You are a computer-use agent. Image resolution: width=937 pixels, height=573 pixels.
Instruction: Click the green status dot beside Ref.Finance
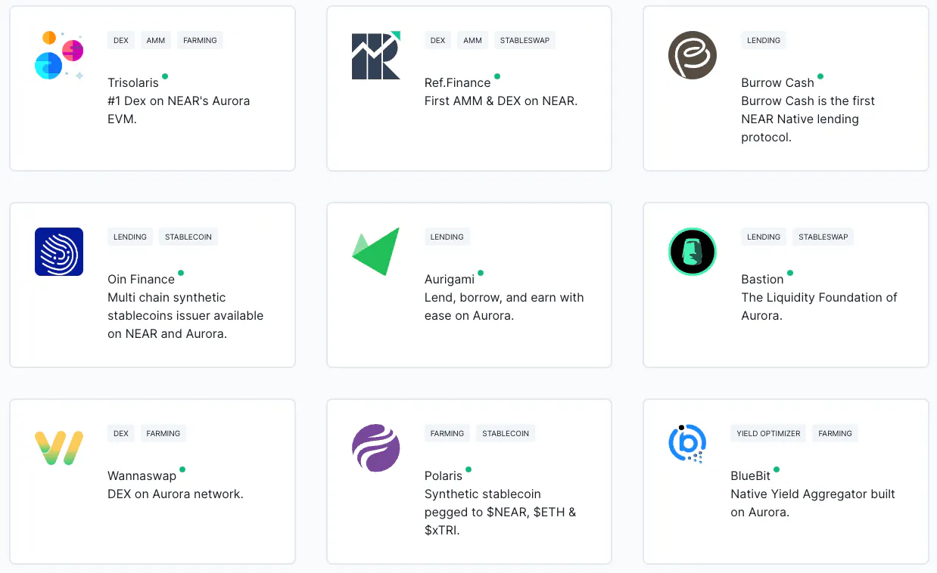[x=497, y=76]
